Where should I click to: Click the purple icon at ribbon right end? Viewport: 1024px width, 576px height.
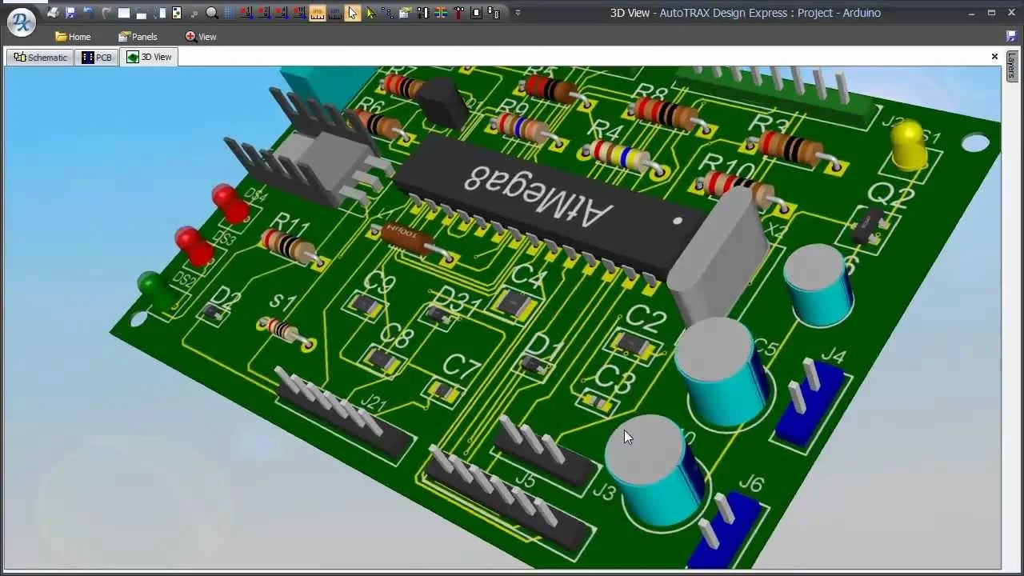(1010, 36)
